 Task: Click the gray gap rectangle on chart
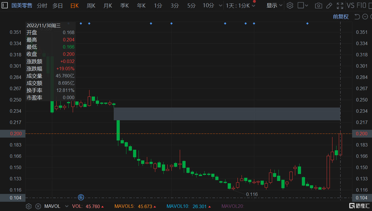[x=227, y=114]
